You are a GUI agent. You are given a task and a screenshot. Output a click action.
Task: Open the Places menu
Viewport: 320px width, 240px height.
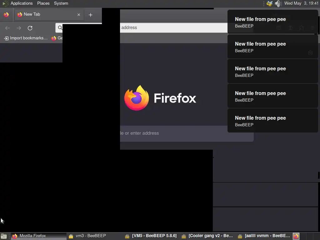tap(43, 3)
